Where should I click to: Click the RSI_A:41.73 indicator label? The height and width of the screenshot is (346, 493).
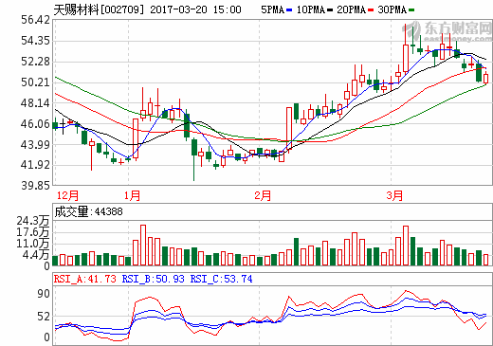coord(85,279)
